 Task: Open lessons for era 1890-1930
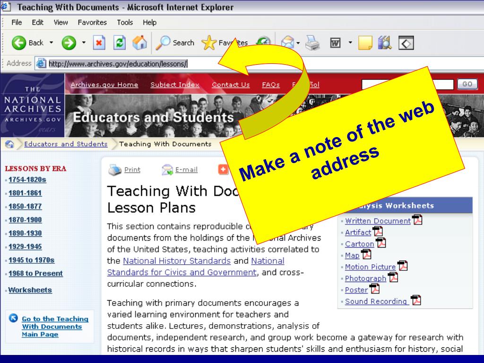pyautogui.click(x=25, y=233)
